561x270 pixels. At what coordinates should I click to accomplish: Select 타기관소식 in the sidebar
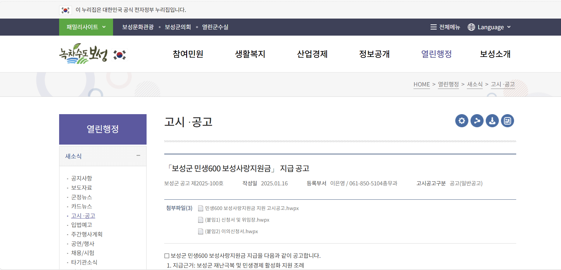(x=84, y=262)
